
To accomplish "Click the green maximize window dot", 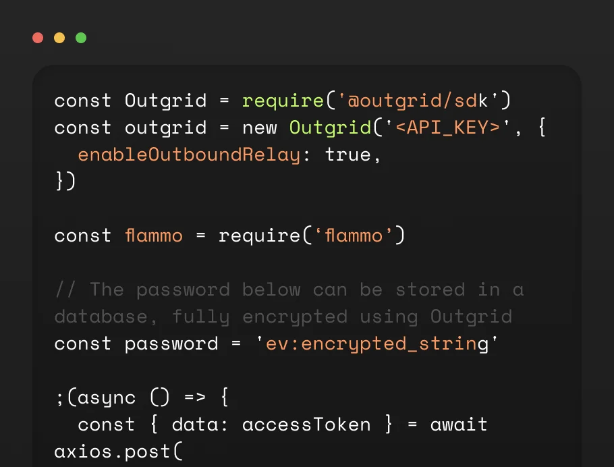I will (x=81, y=38).
